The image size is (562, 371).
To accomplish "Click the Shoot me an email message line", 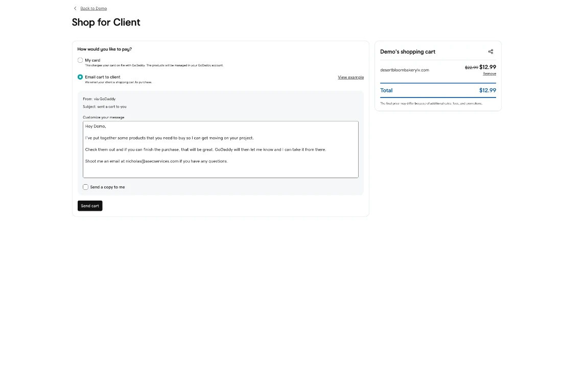I will (x=156, y=161).
